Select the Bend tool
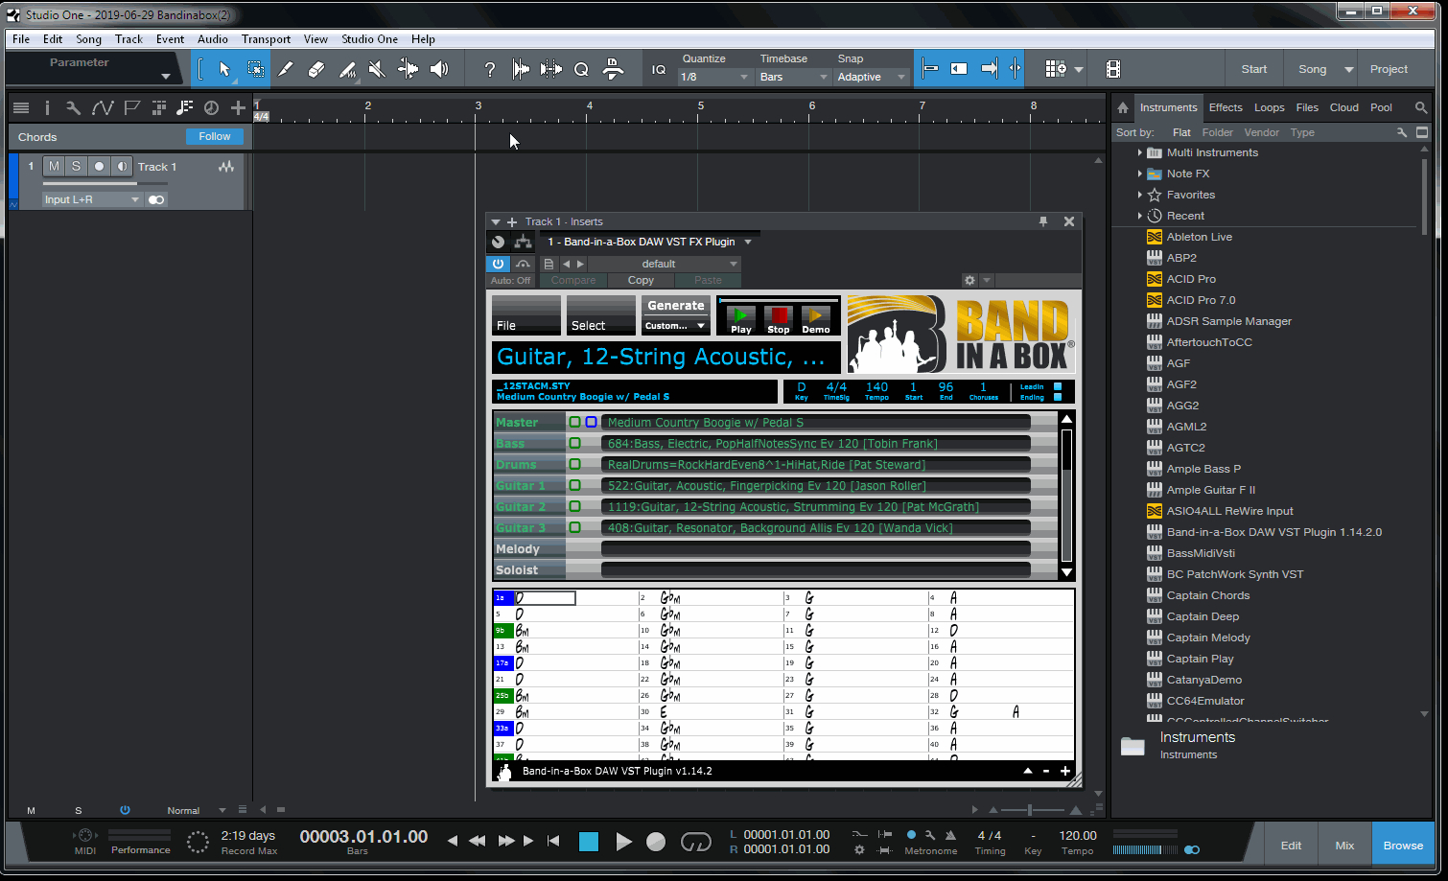This screenshot has width=1448, height=881. coord(409,69)
